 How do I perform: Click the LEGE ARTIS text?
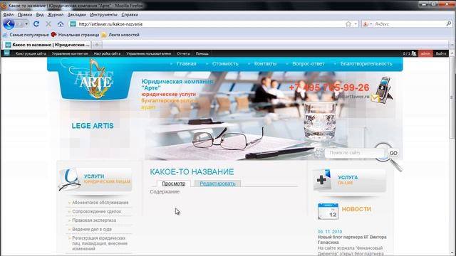pos(93,126)
